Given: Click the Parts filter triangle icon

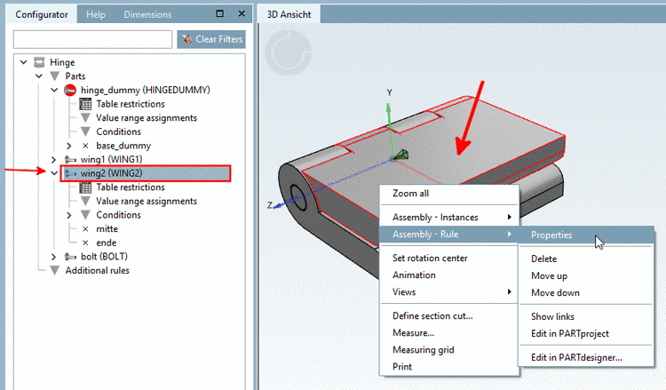Looking at the screenshot, I should point(55,76).
